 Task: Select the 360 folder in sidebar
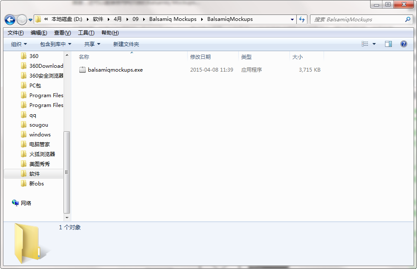click(34, 56)
